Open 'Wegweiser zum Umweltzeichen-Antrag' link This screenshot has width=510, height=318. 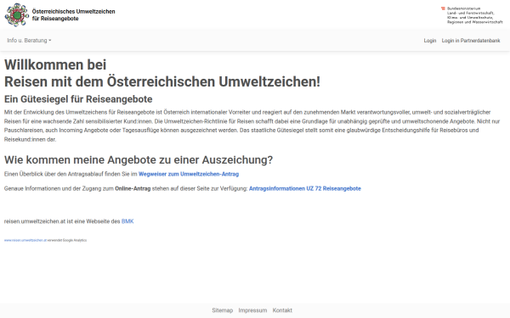point(189,174)
